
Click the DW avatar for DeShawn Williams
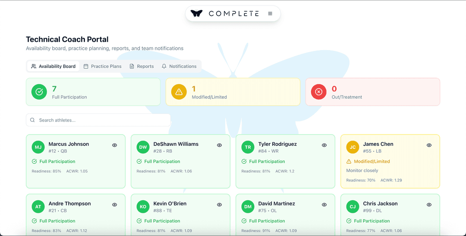[143, 147]
